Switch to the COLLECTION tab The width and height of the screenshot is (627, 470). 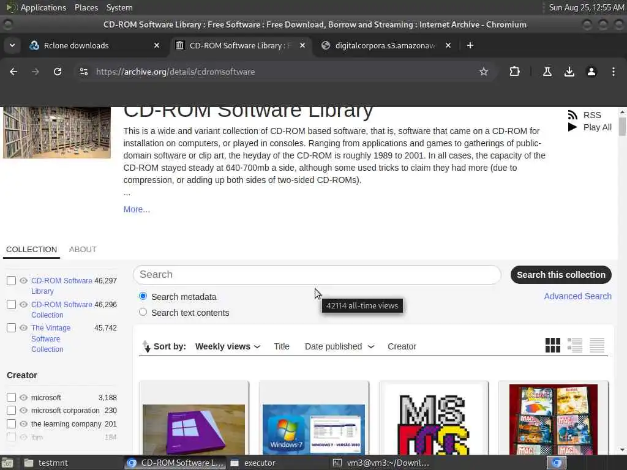(x=32, y=250)
